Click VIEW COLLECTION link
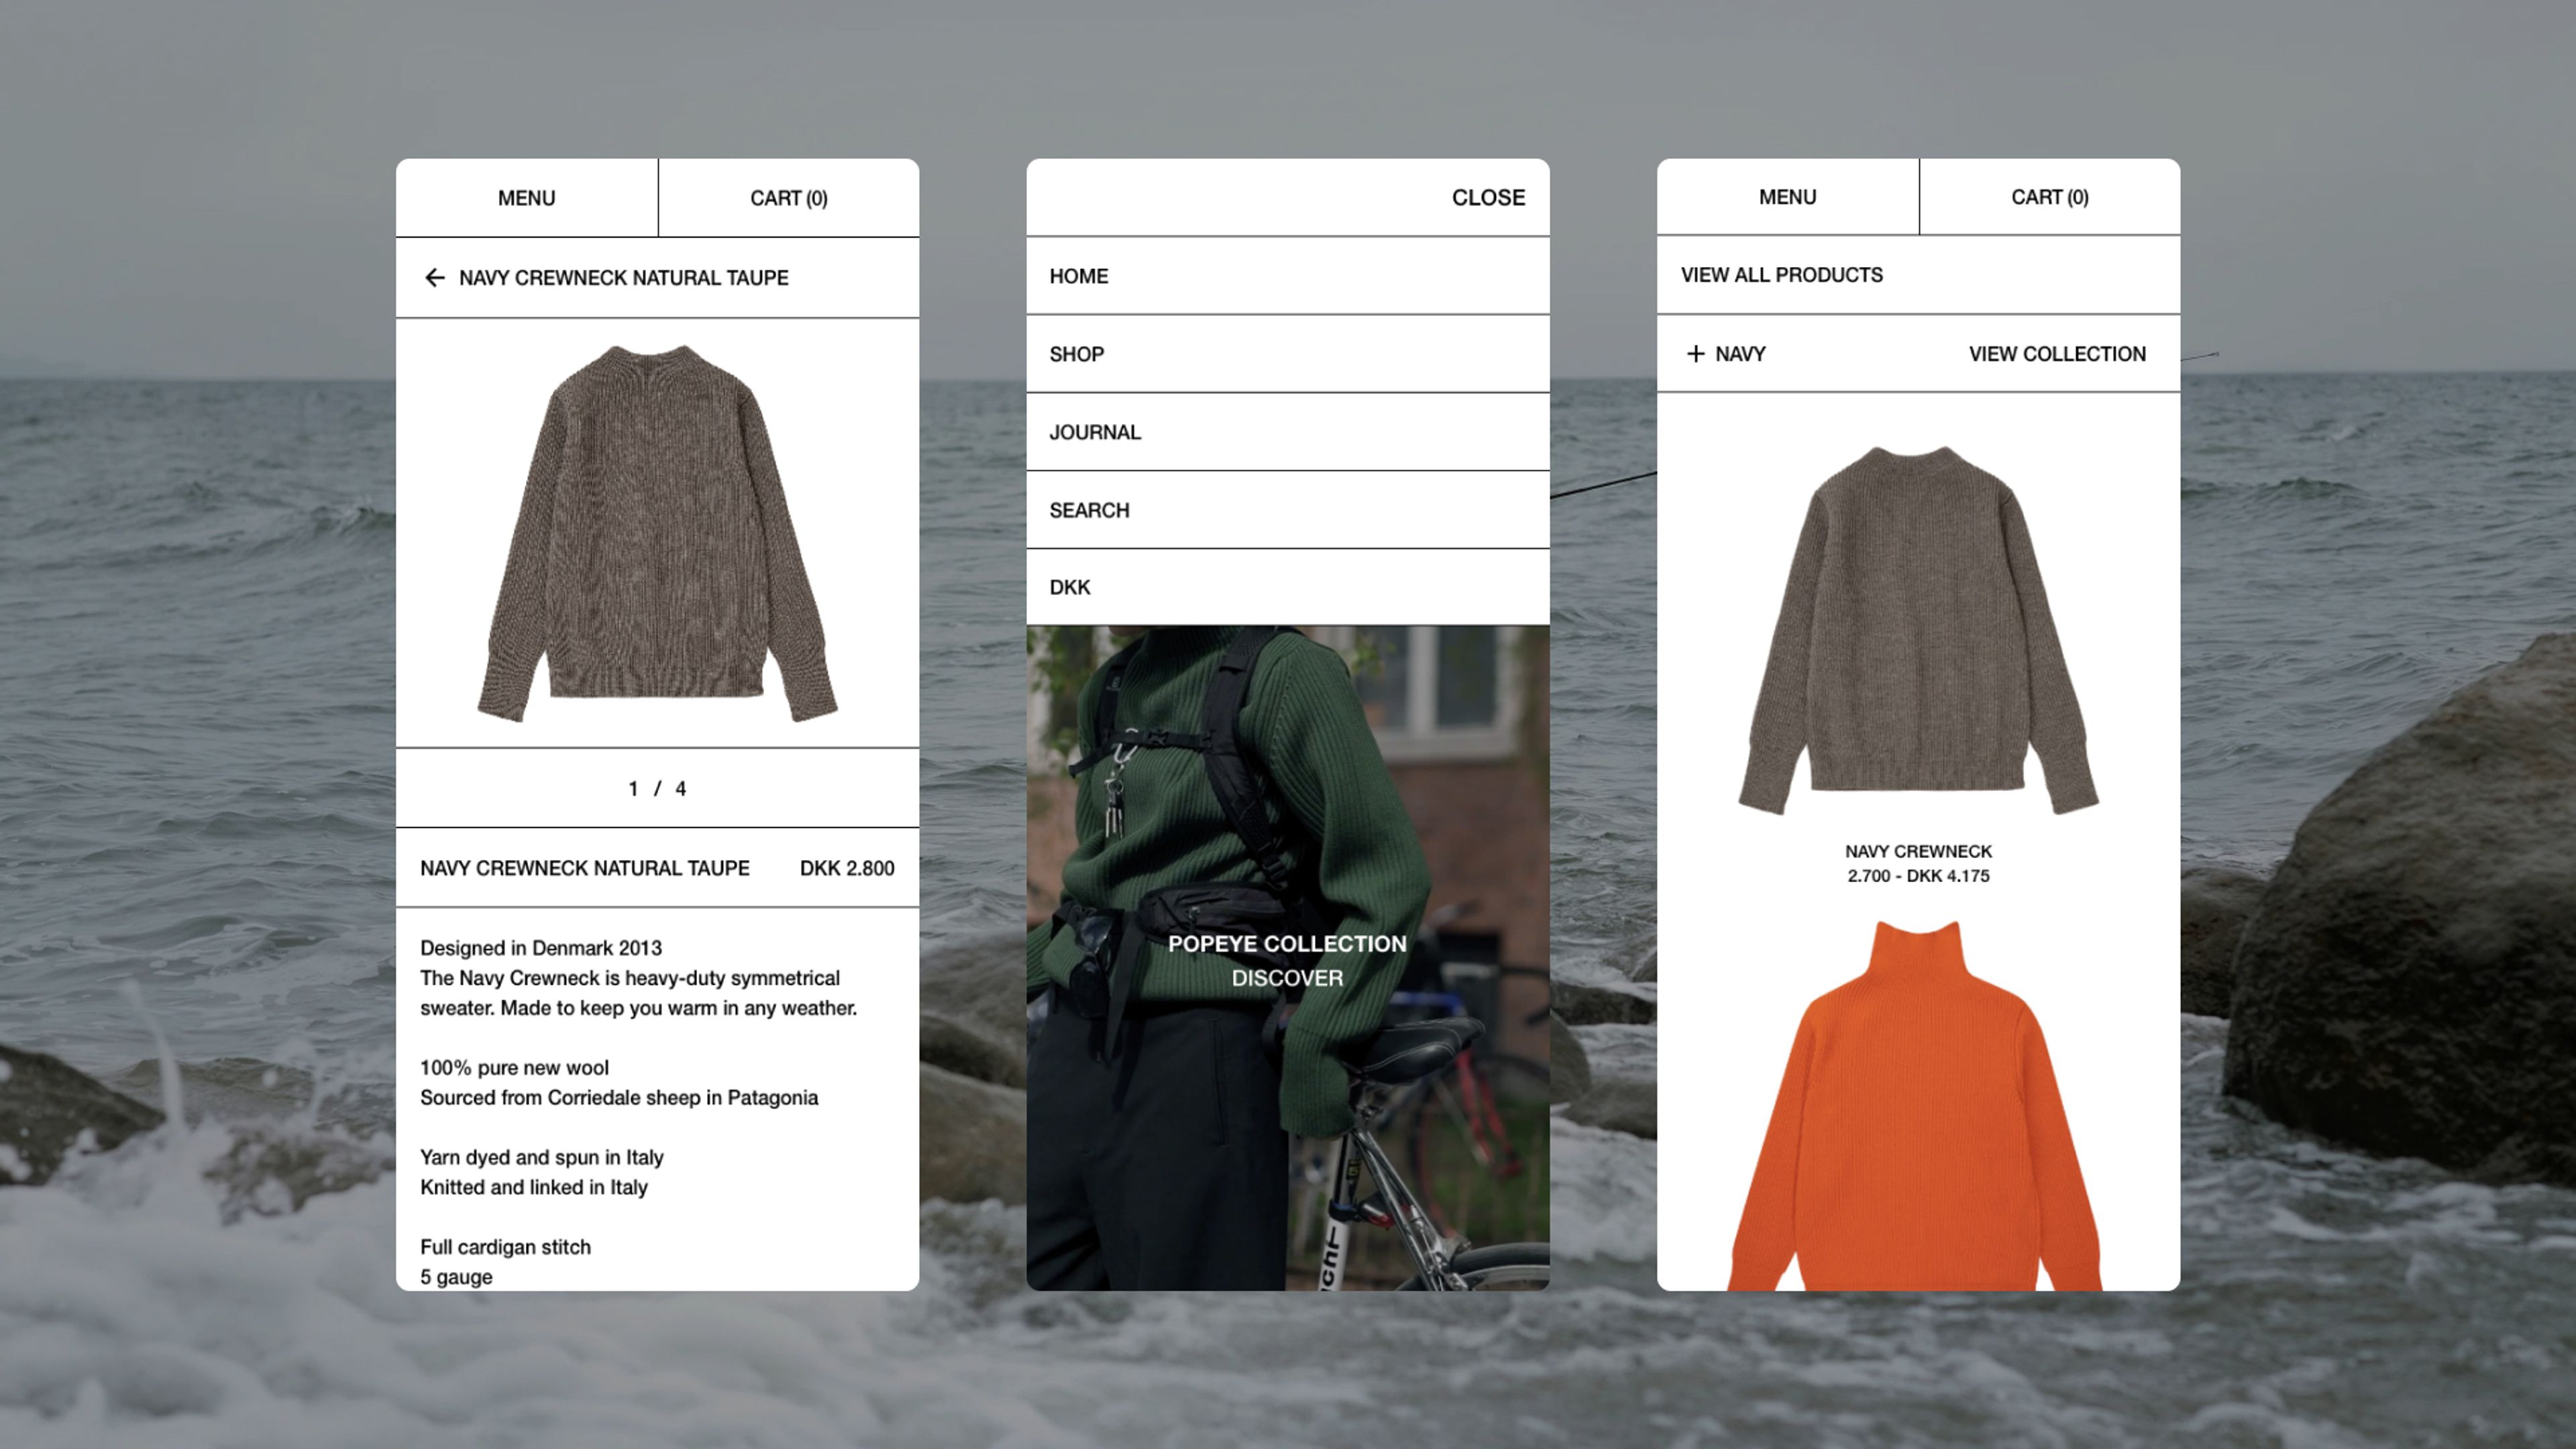 pyautogui.click(x=2057, y=354)
